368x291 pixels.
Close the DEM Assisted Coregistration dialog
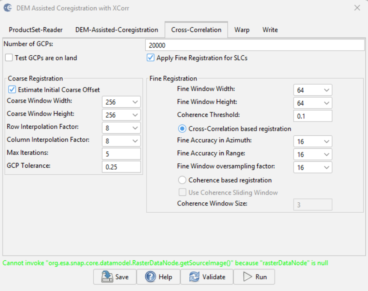[x=357, y=8]
